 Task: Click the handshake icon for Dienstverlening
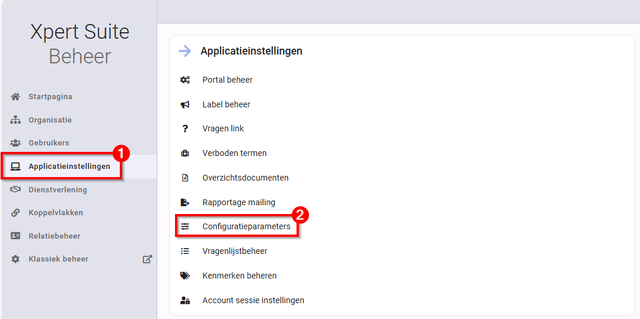[16, 190]
